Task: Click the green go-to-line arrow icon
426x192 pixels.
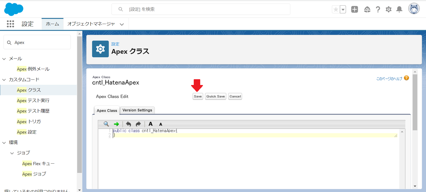Action: 116,124
